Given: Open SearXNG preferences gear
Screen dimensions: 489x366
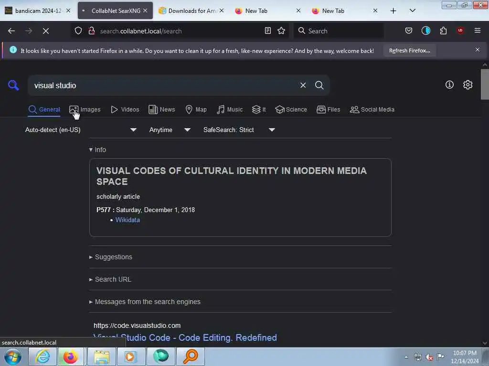Looking at the screenshot, I should [x=468, y=85].
